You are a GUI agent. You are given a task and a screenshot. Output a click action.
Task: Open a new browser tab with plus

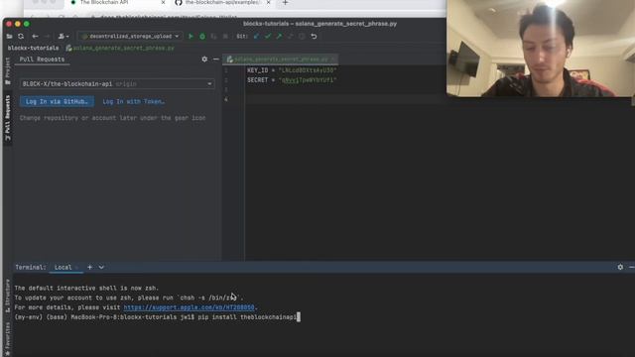click(x=285, y=3)
